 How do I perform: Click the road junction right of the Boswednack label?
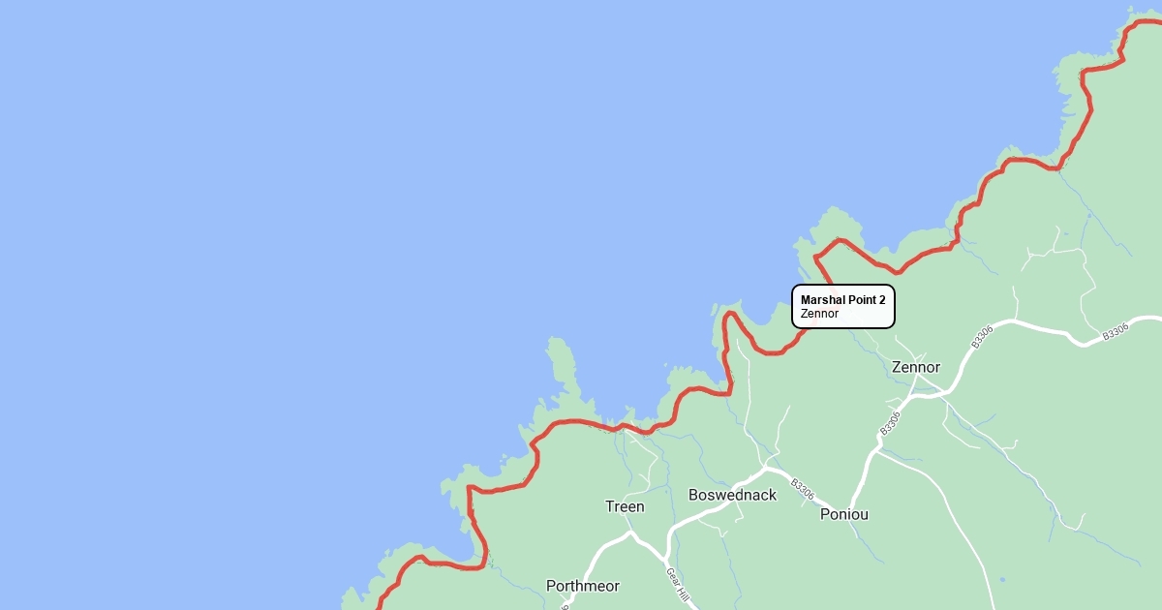(x=766, y=469)
